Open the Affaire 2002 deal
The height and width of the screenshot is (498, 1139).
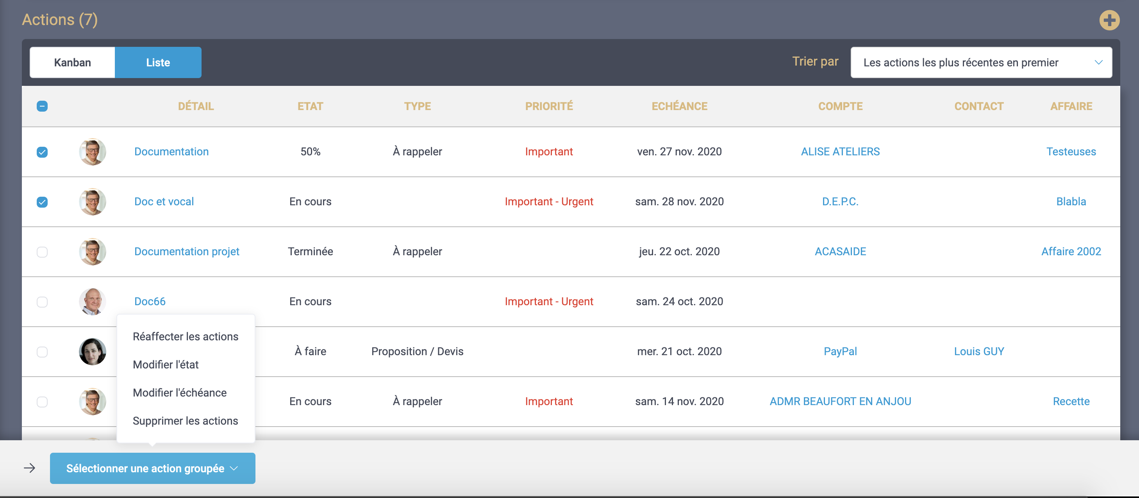[x=1071, y=252]
